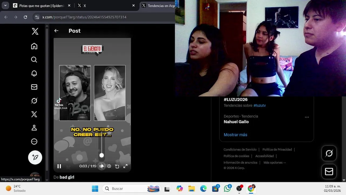346x195 pixels.
Task: Expand Más opciones in footer
Action: [275, 162]
